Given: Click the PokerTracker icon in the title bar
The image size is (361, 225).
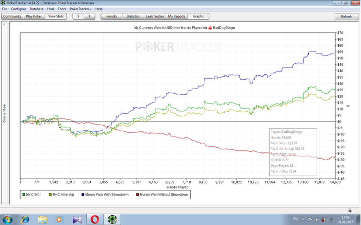Looking at the screenshot, I should tap(3, 3).
